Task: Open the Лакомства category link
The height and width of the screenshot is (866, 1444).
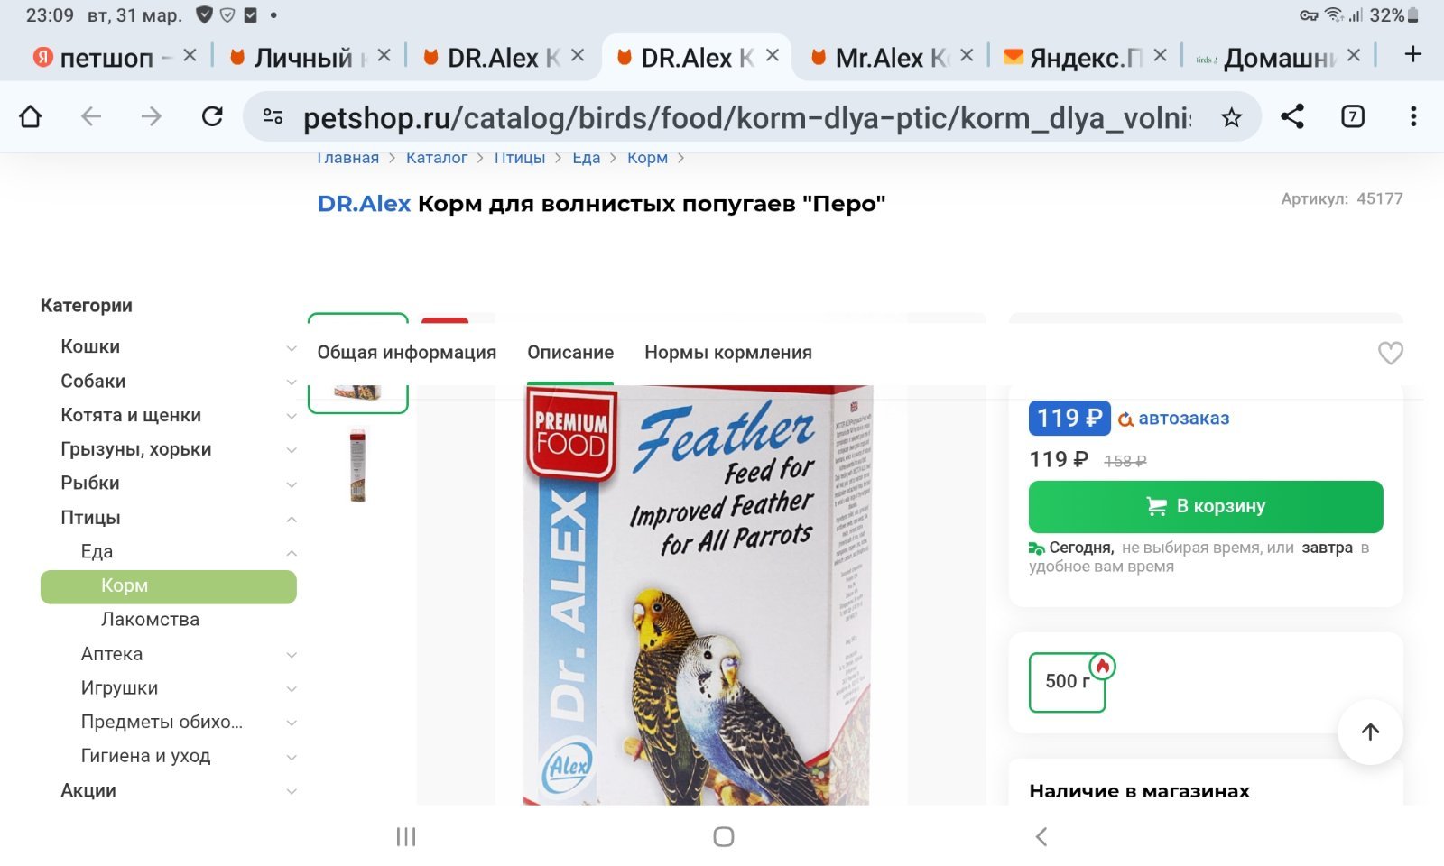Action: click(x=150, y=620)
